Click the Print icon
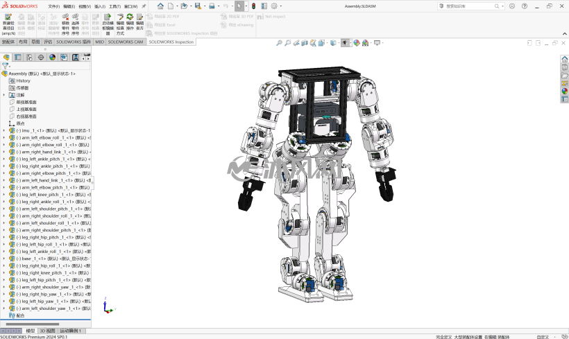Image resolution: width=569 pixels, height=339 pixels. pos(212,6)
